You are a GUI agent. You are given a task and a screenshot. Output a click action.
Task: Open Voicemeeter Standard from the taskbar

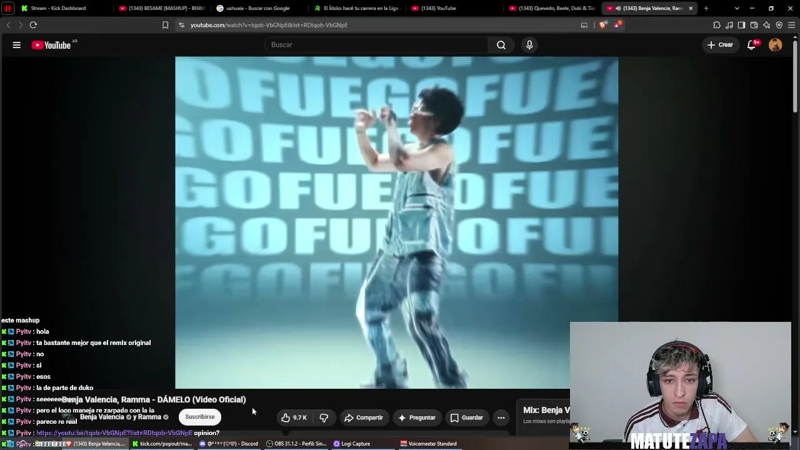click(x=428, y=444)
